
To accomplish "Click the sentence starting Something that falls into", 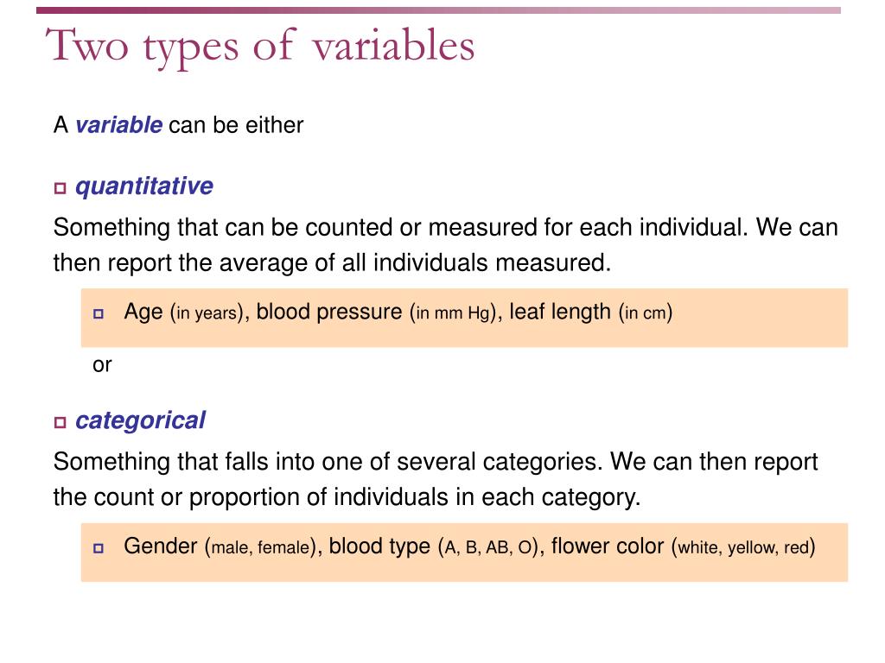I will coord(436,480).
